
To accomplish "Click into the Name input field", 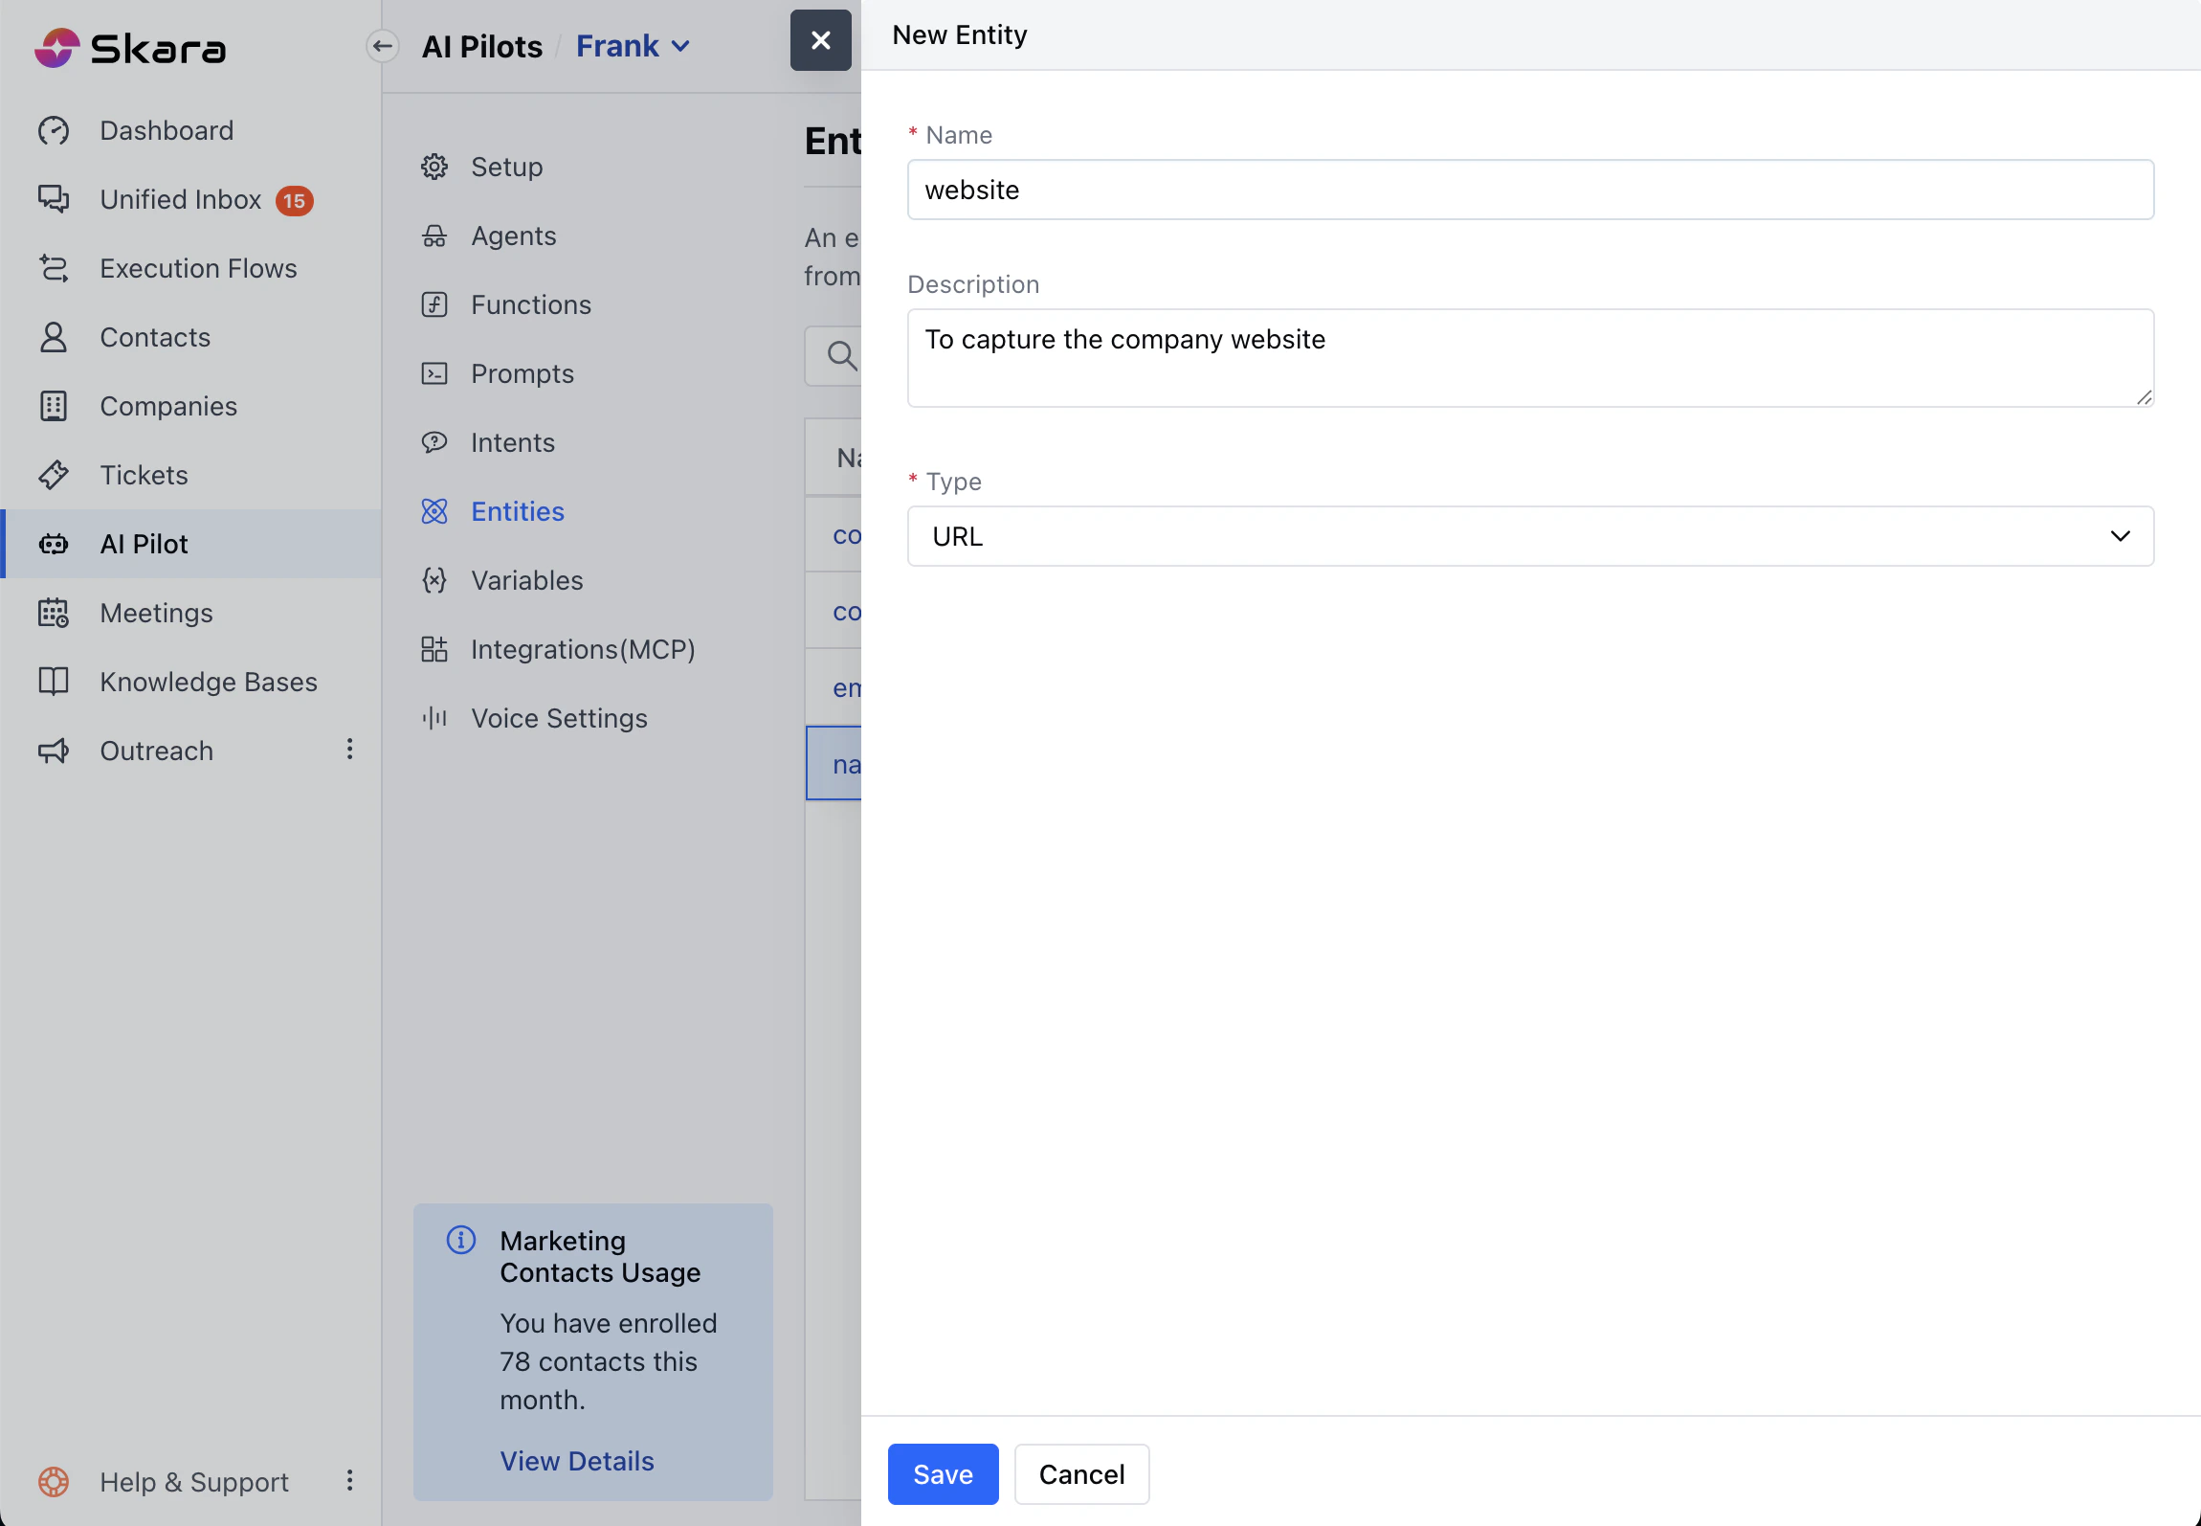I will [1529, 190].
